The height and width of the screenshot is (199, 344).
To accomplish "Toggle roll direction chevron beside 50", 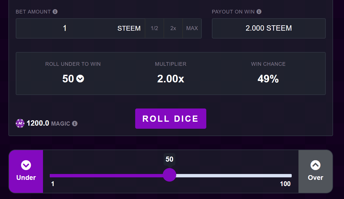I will click(x=80, y=79).
